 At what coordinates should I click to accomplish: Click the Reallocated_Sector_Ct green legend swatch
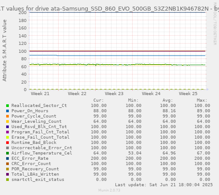click(7, 106)
